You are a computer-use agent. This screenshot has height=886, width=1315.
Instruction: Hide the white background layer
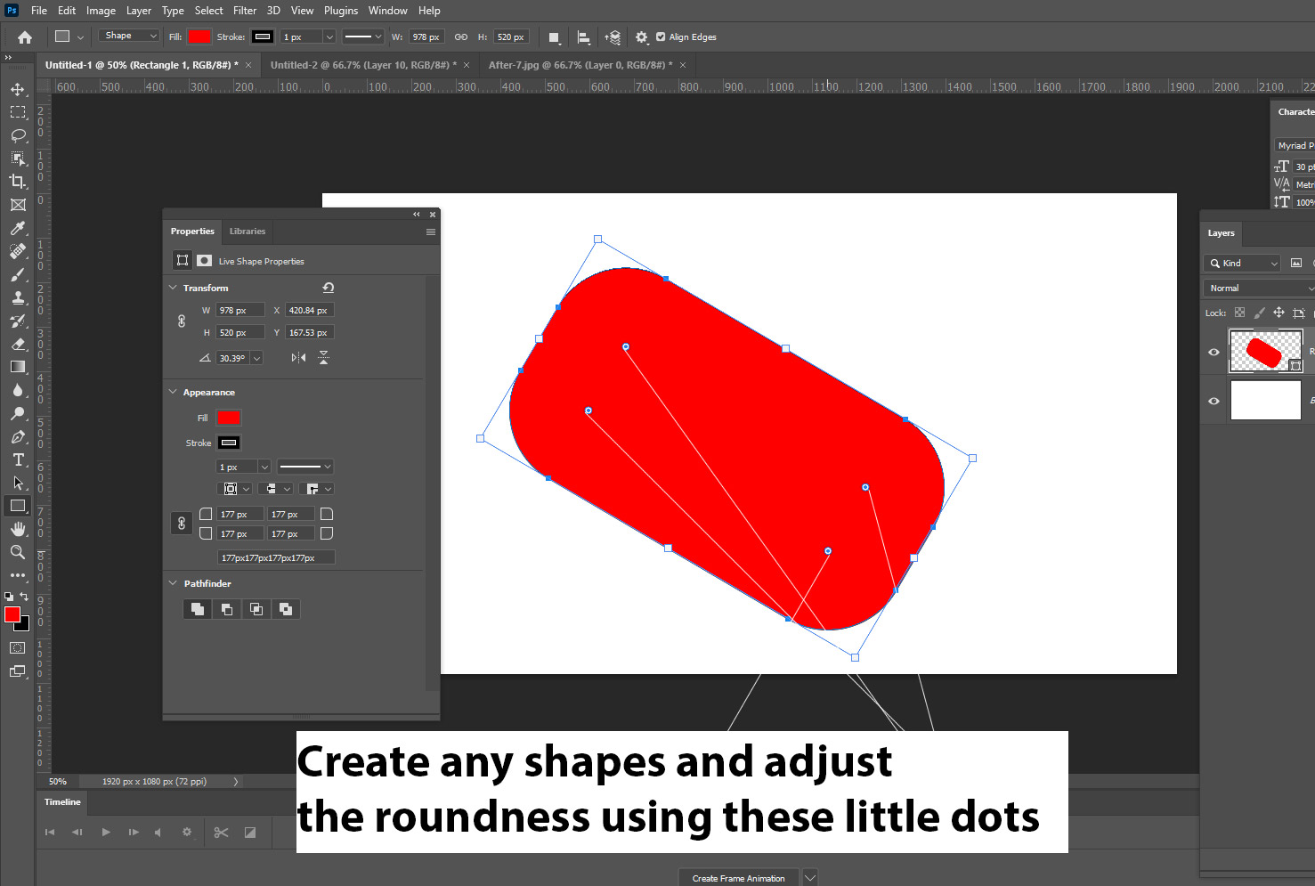coord(1214,401)
